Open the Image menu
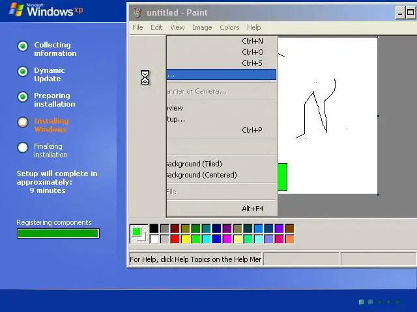 (202, 27)
